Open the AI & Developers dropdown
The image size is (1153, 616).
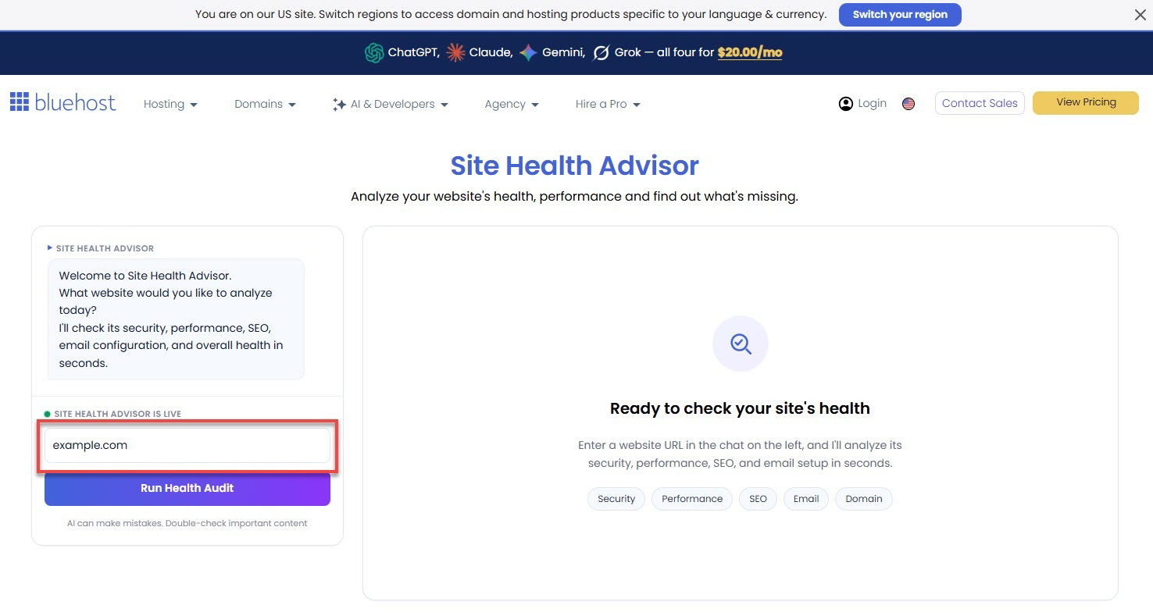[x=390, y=104]
